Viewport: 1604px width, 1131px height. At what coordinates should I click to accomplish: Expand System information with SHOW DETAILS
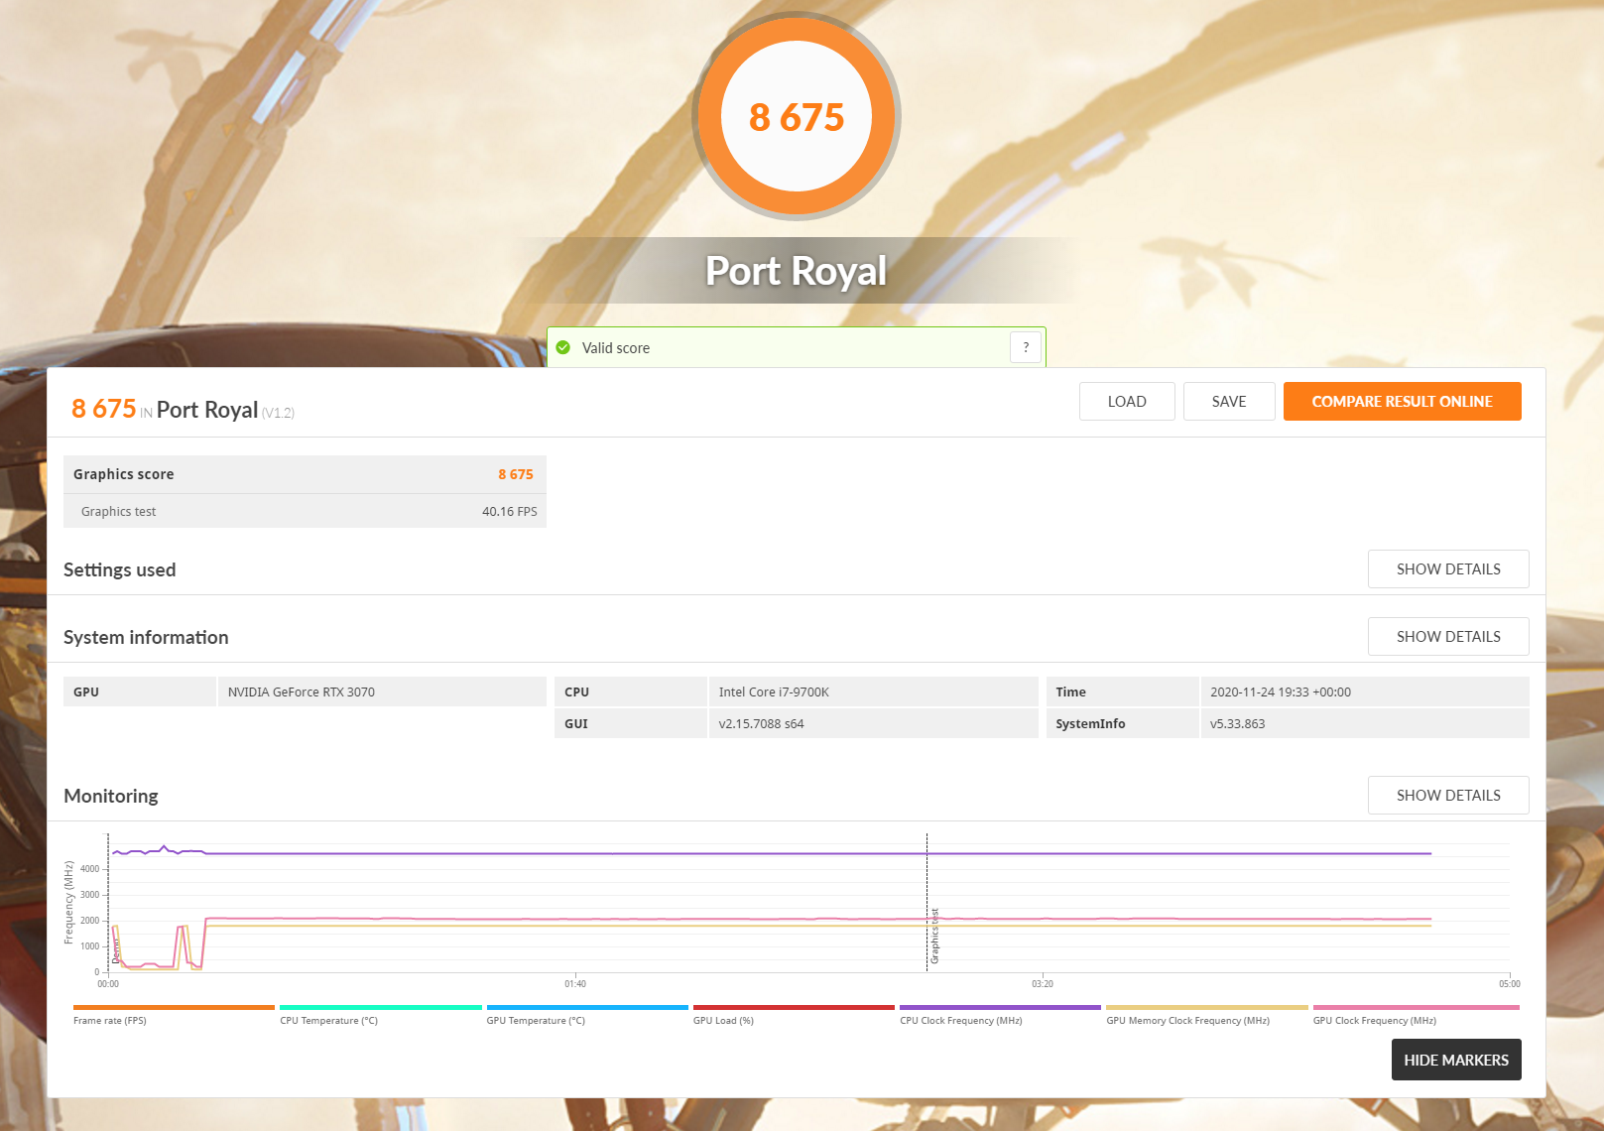(x=1447, y=637)
